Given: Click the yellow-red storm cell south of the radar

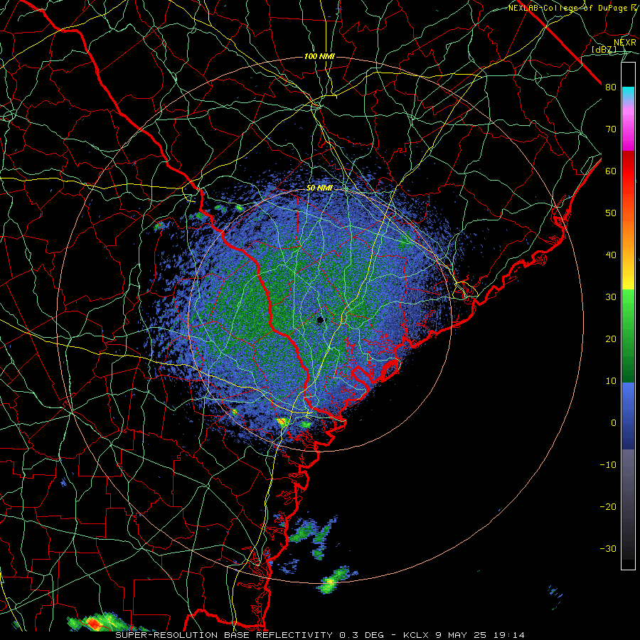Looking at the screenshot, I should point(282,422).
